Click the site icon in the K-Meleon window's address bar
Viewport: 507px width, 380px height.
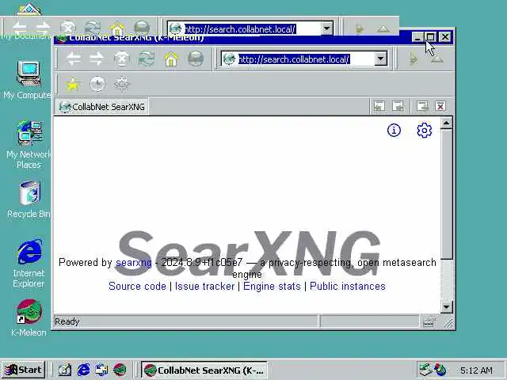point(229,59)
